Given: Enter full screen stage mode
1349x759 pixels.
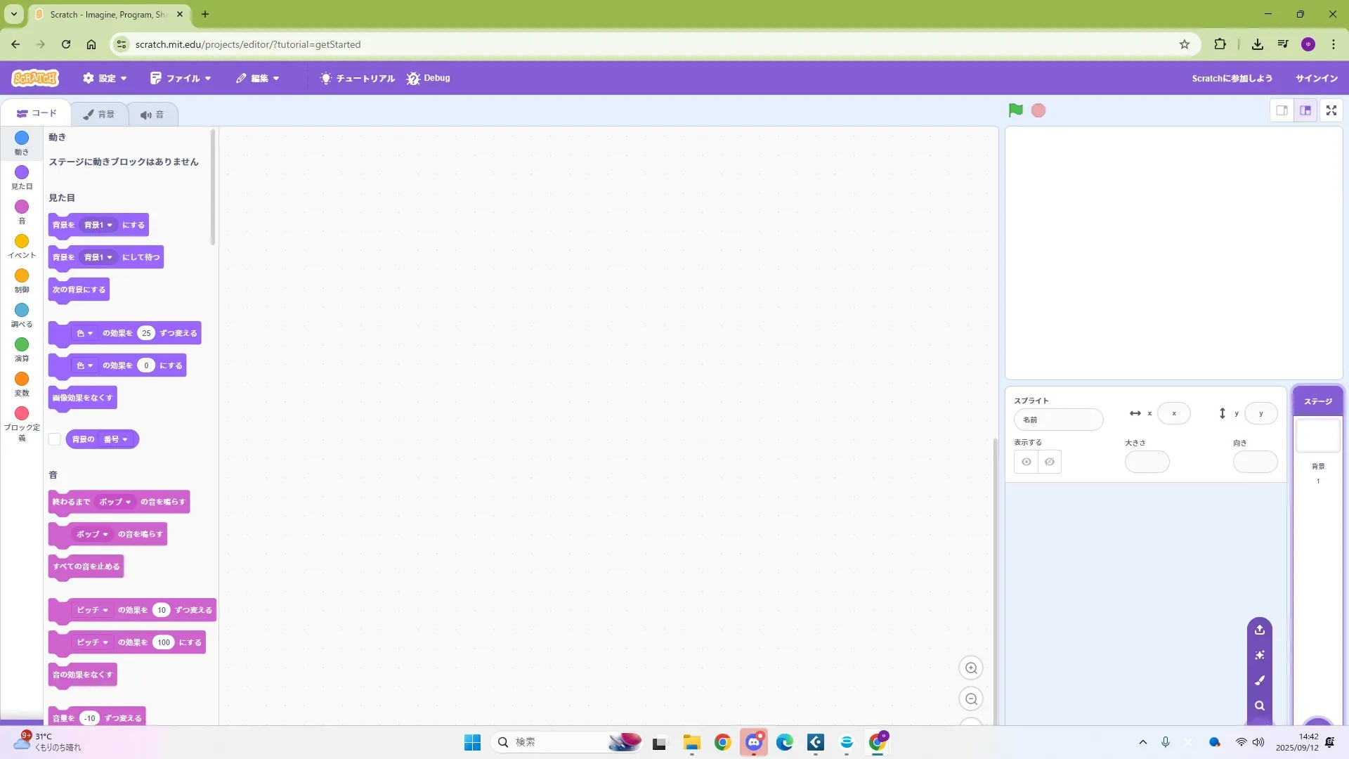Looking at the screenshot, I should (1331, 110).
